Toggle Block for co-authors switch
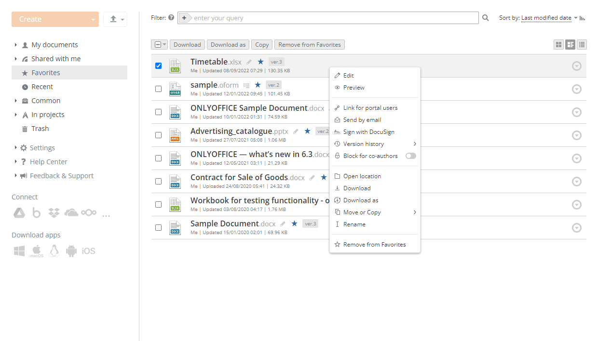Viewport: 598px width, 341px height. [x=410, y=156]
